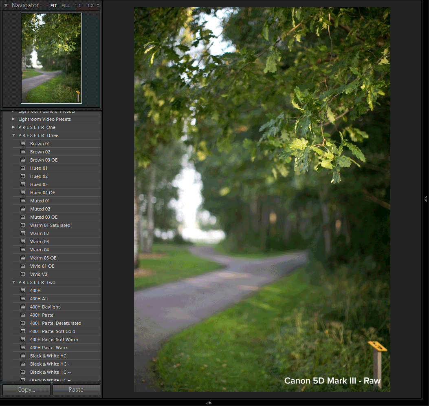This screenshot has width=429, height=406.
Task: Click the Hued 04 OE preset icon
Action: coord(24,192)
